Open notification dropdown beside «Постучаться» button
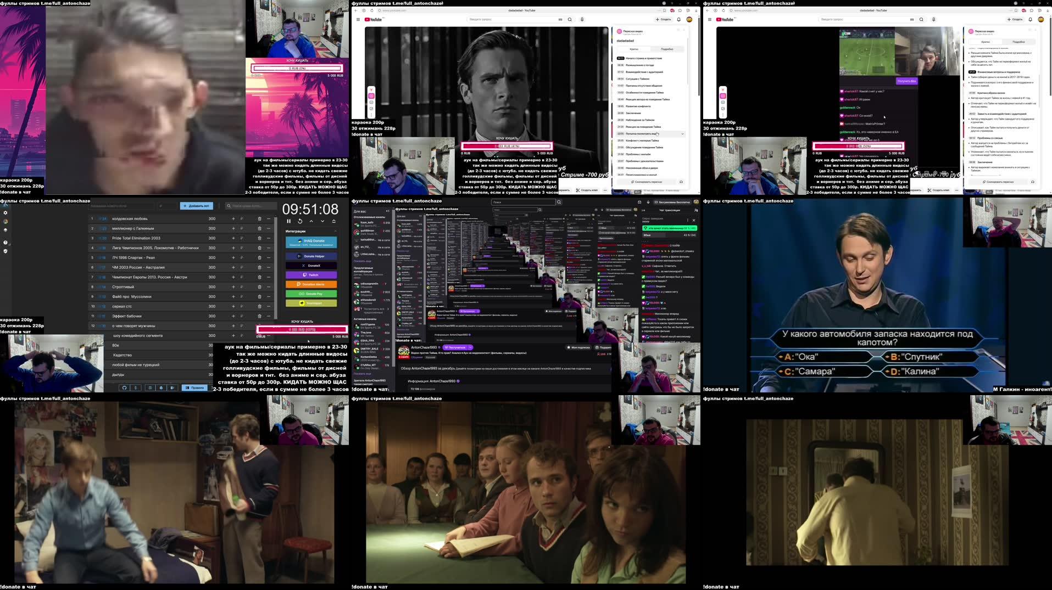Screen dimensions: 1052x590 471,347
